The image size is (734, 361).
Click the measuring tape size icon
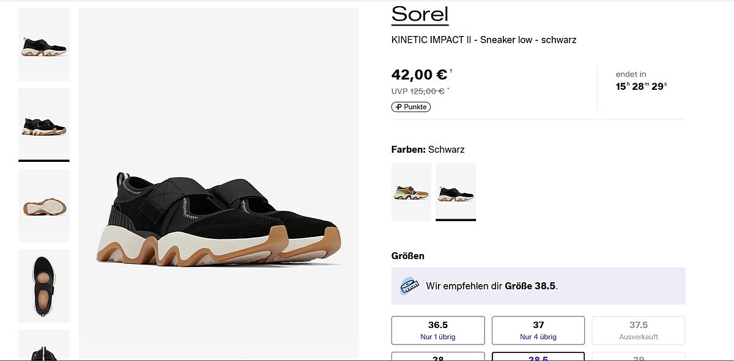(x=409, y=286)
